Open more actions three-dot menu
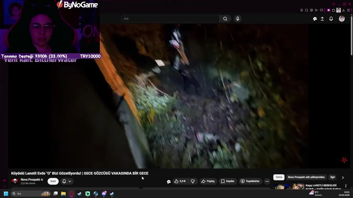This screenshot has width=353, height=198. (x=267, y=181)
